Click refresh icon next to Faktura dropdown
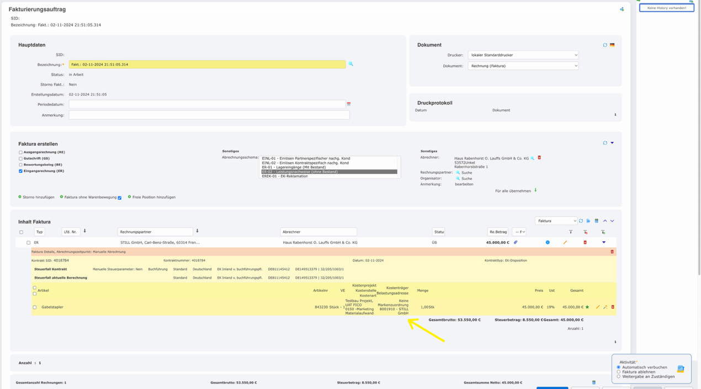Viewport: 701px width, 389px height. pyautogui.click(x=581, y=221)
